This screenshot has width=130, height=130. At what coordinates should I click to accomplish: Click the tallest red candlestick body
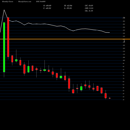click(x=8, y=37)
